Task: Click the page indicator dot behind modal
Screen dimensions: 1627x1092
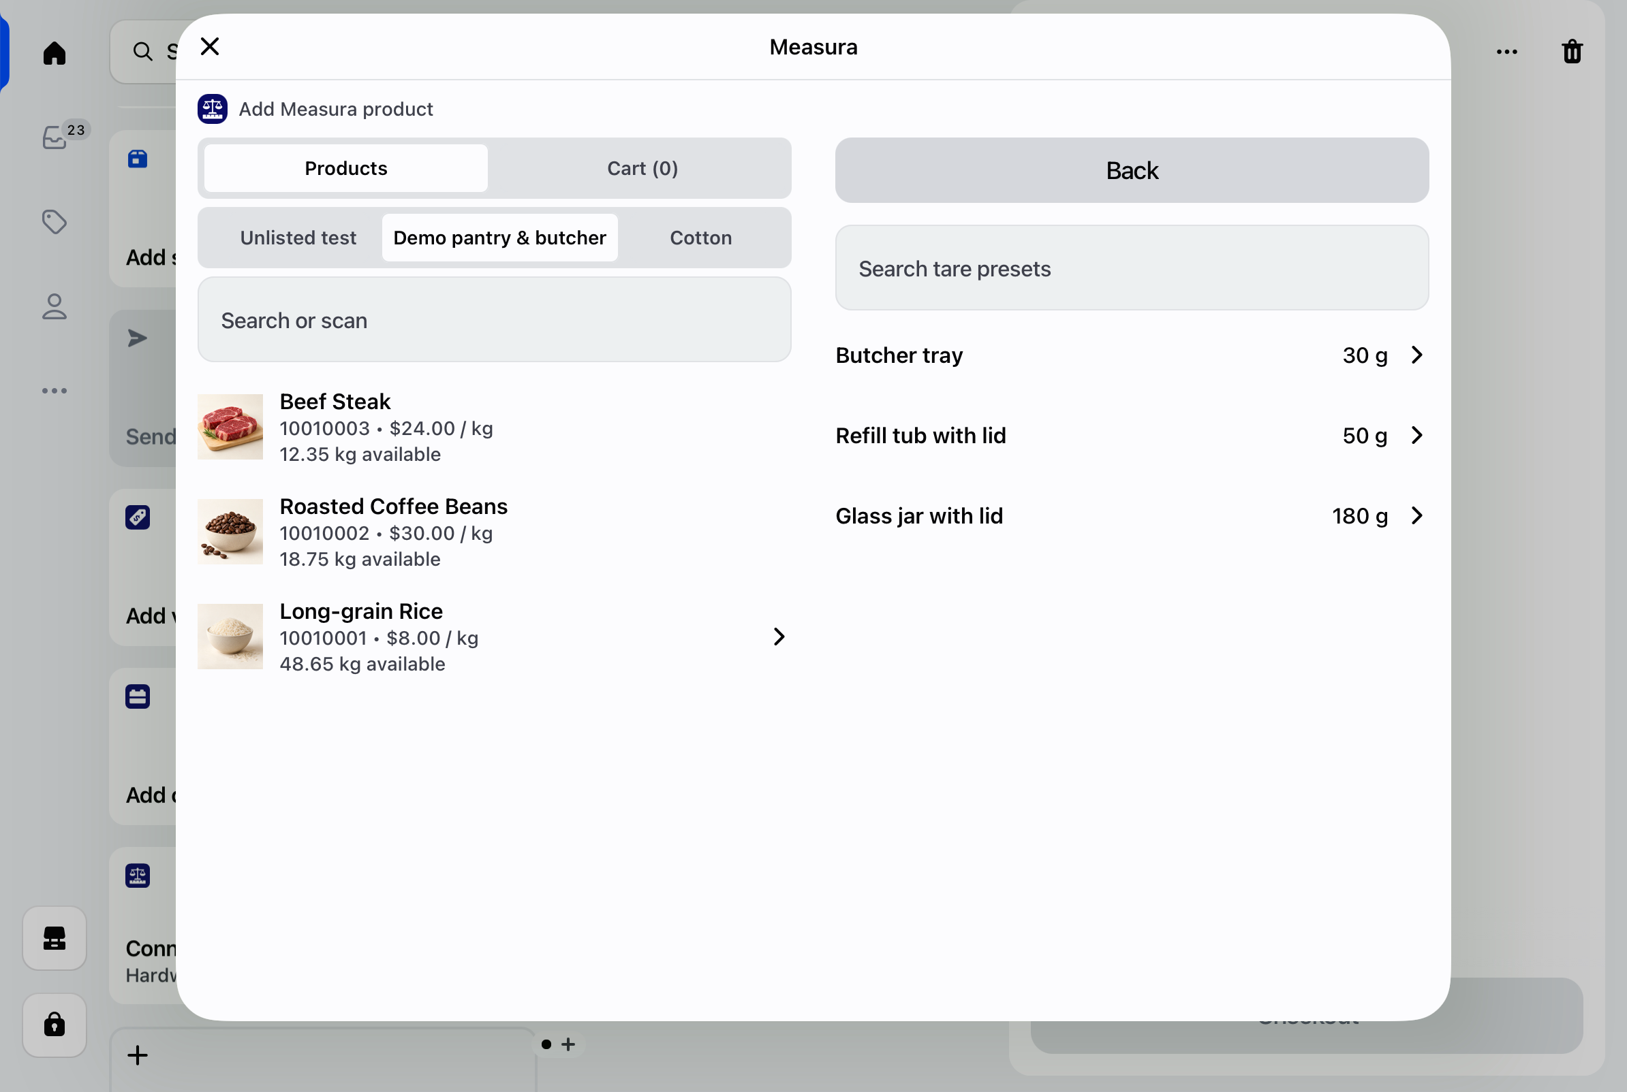Action: (546, 1044)
